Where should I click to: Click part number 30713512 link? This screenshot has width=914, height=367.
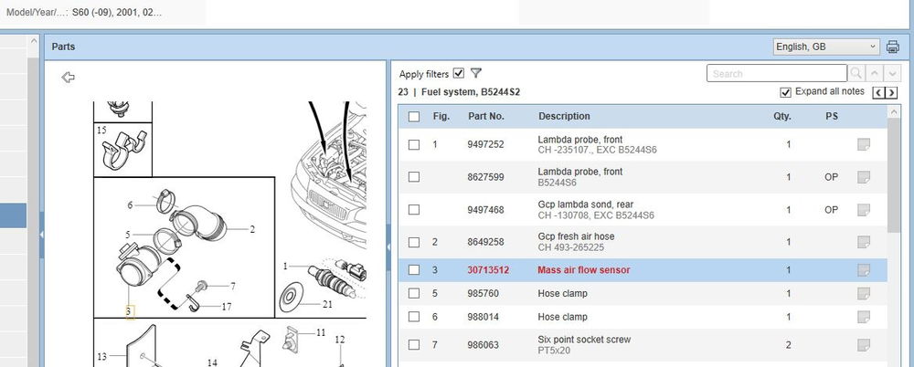coord(488,270)
